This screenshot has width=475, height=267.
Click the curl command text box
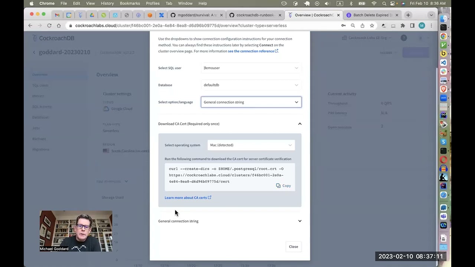230,177
